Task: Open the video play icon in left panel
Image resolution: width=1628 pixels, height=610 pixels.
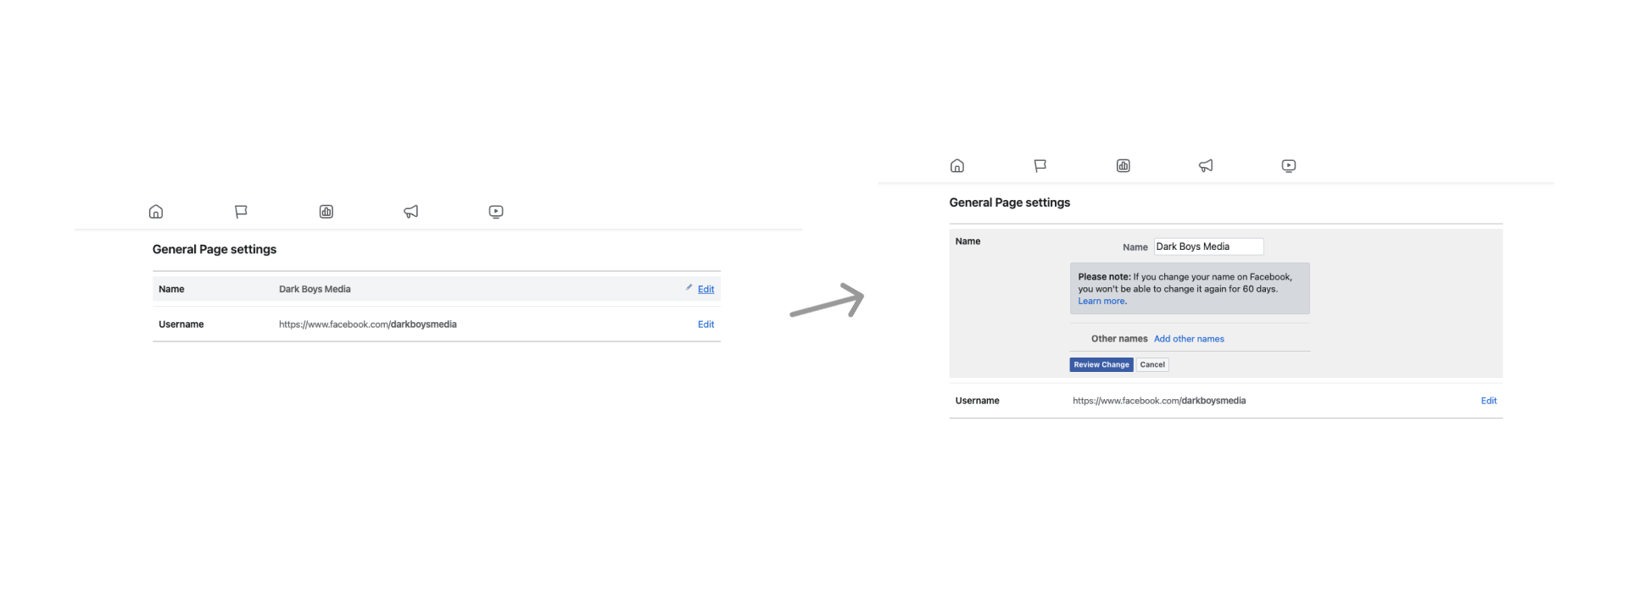Action: point(496,212)
